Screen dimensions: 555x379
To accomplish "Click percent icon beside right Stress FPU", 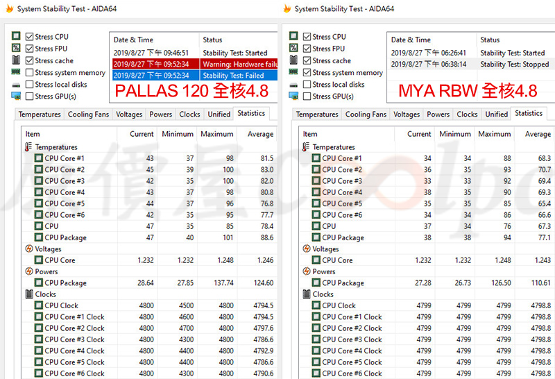I will coord(293,48).
